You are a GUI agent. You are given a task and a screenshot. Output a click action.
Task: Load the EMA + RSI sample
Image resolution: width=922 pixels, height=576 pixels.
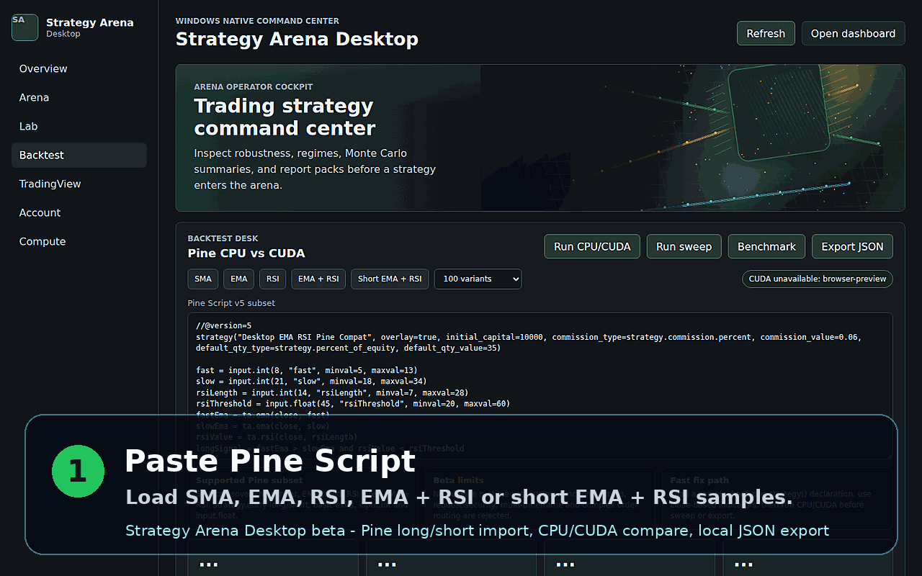point(318,279)
